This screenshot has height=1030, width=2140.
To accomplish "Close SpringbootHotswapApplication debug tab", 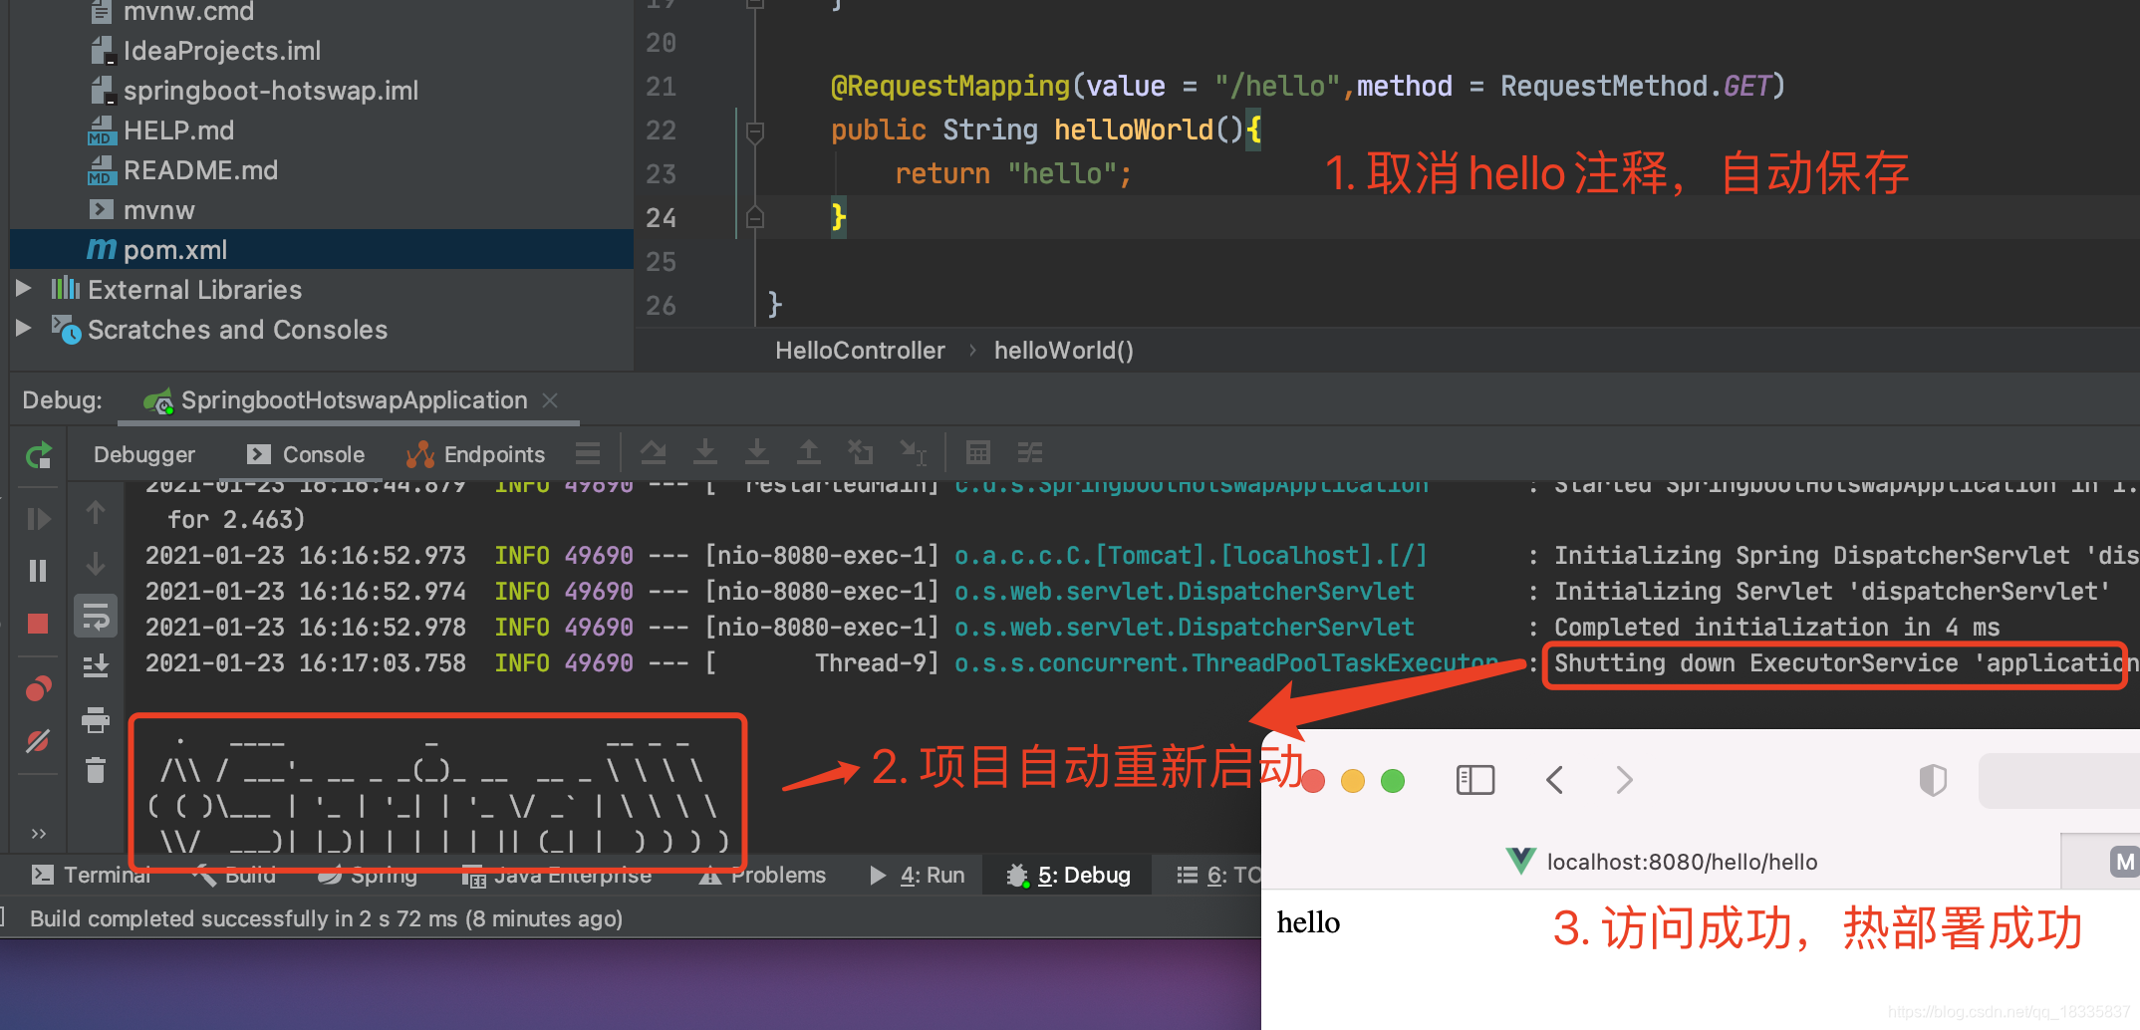I will 550,400.
